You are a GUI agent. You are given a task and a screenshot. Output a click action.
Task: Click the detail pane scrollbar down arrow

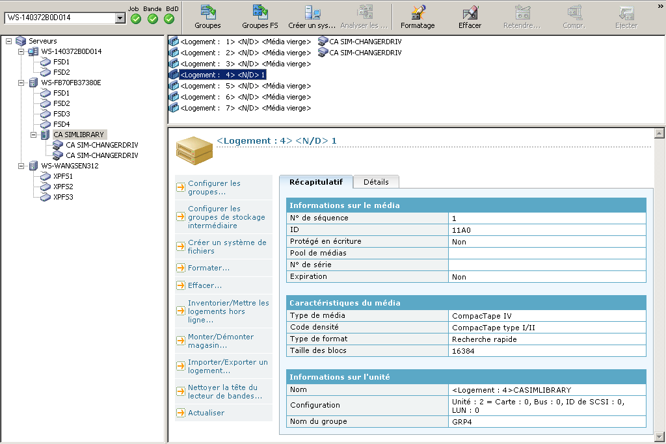660,436
